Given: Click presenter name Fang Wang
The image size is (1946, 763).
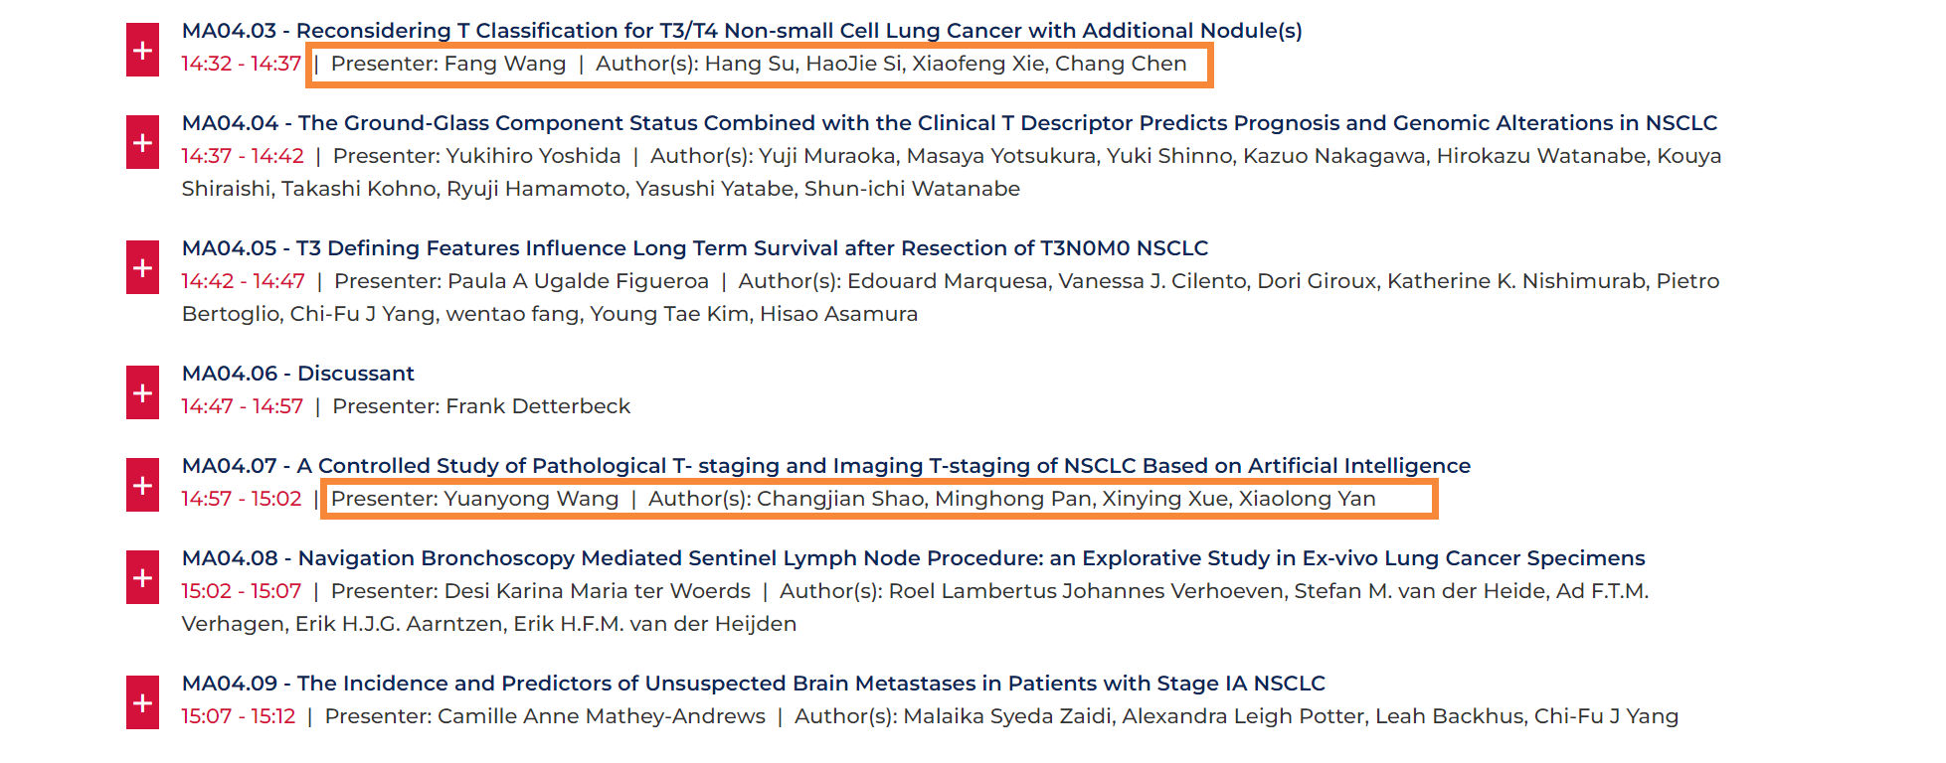Looking at the screenshot, I should coord(505,64).
